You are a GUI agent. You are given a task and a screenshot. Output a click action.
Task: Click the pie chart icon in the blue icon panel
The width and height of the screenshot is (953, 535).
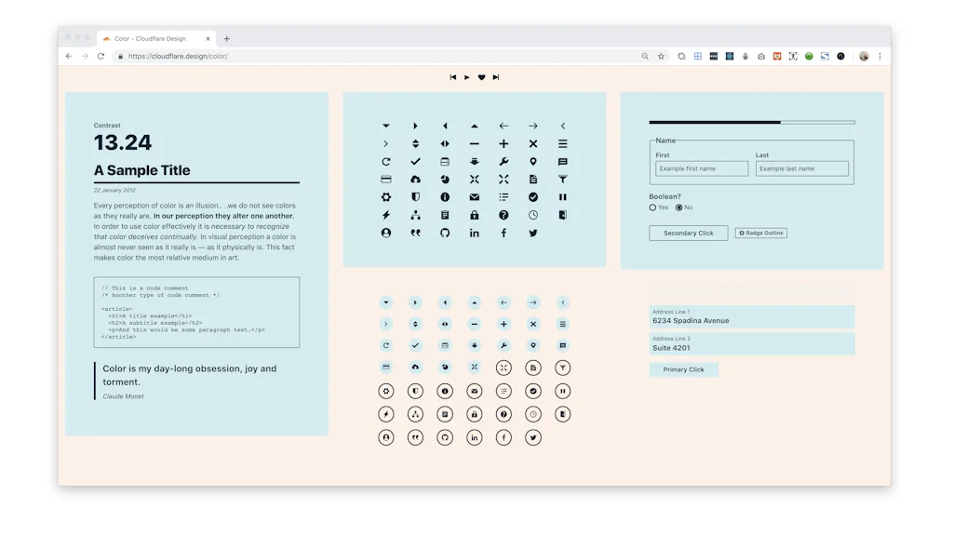click(x=445, y=180)
